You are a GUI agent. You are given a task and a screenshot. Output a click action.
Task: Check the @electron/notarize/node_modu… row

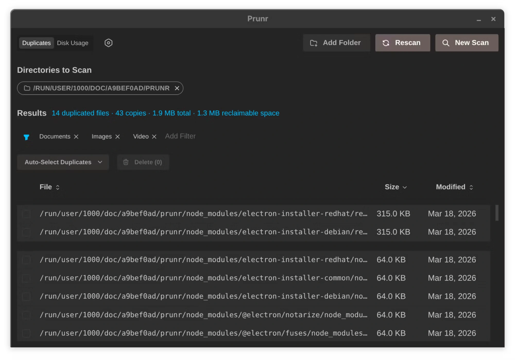(x=27, y=315)
